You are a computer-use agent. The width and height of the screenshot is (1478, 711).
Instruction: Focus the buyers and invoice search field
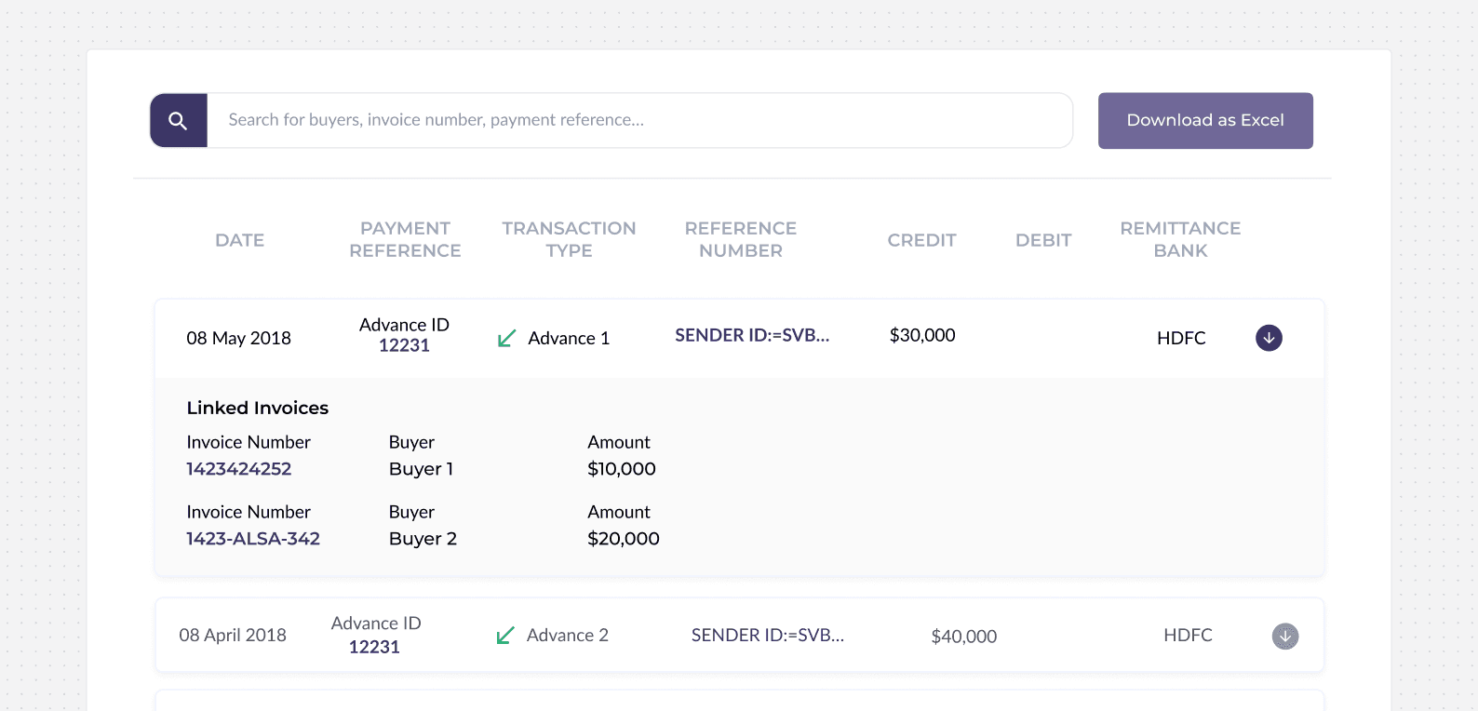pyautogui.click(x=638, y=121)
